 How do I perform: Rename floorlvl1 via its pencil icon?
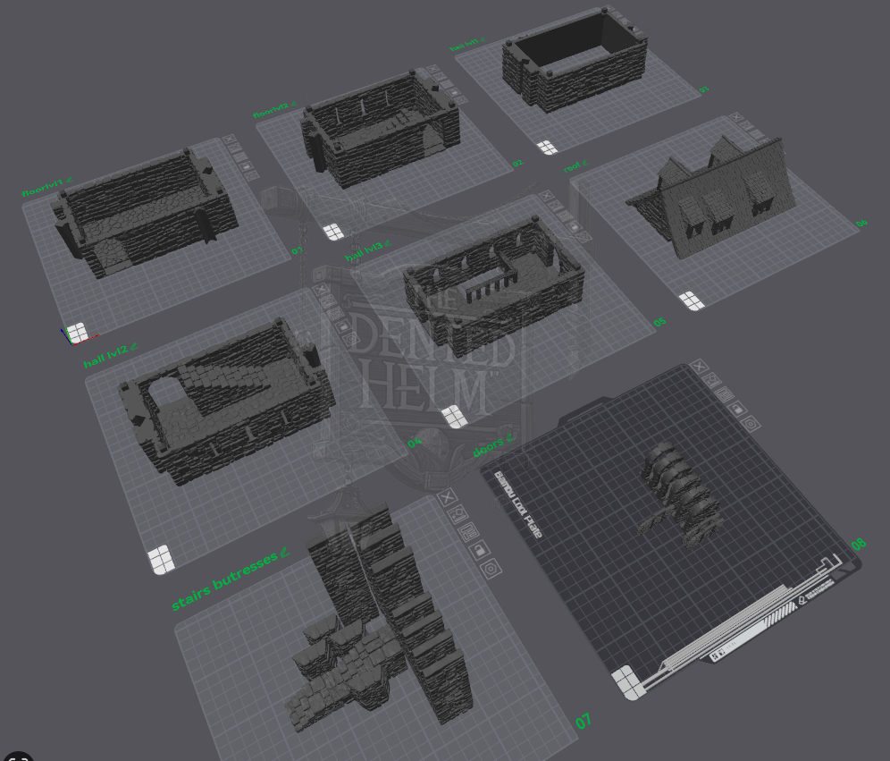70,180
